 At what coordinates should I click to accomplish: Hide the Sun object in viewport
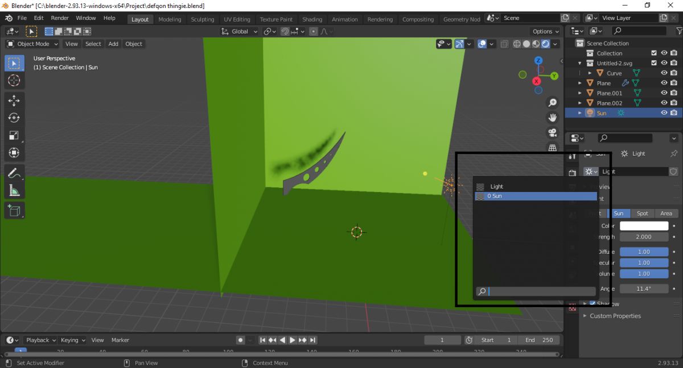pos(664,113)
